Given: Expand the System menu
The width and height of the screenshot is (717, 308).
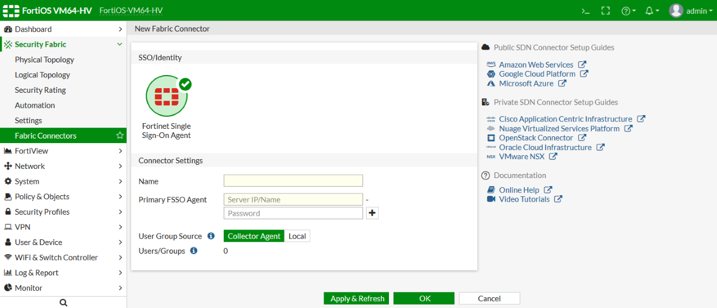Looking at the screenshot, I should [x=63, y=181].
